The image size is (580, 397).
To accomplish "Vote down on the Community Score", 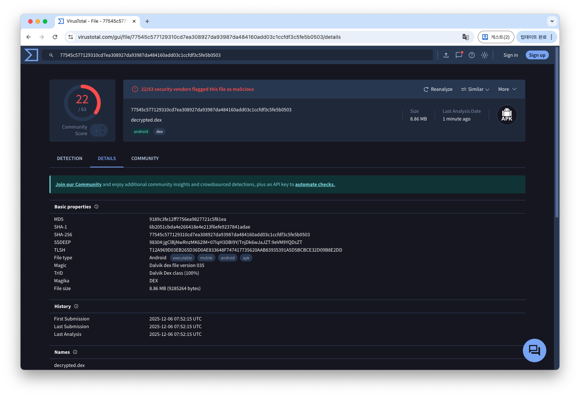I will point(103,133).
